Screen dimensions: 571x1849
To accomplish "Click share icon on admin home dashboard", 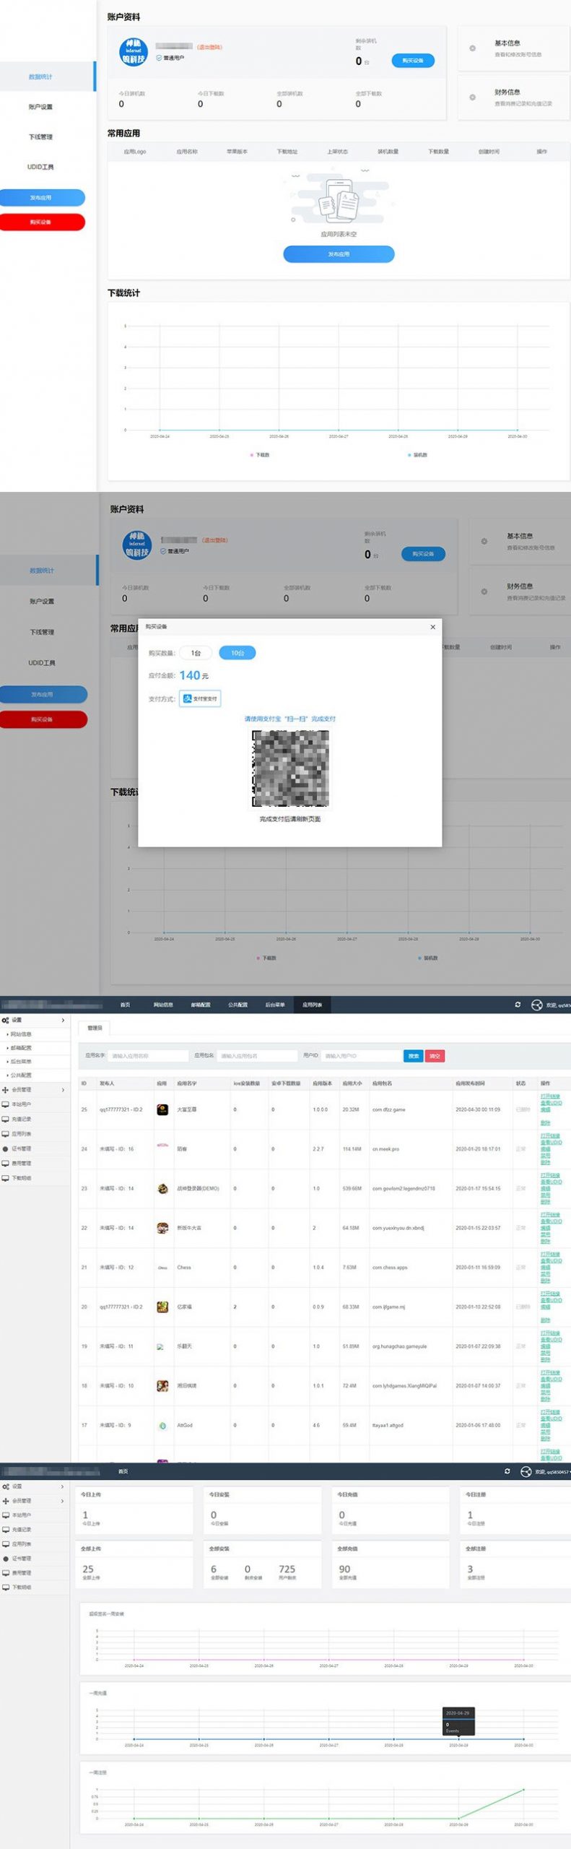I will 526,1471.
